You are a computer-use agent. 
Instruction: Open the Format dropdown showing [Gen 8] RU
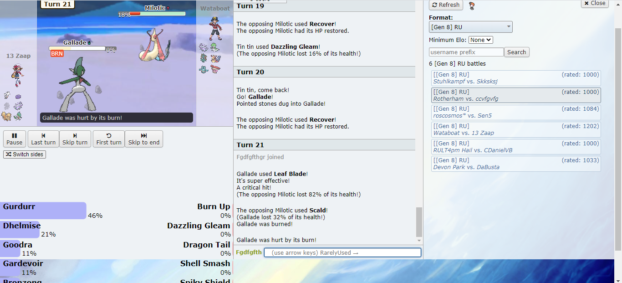coord(470,27)
